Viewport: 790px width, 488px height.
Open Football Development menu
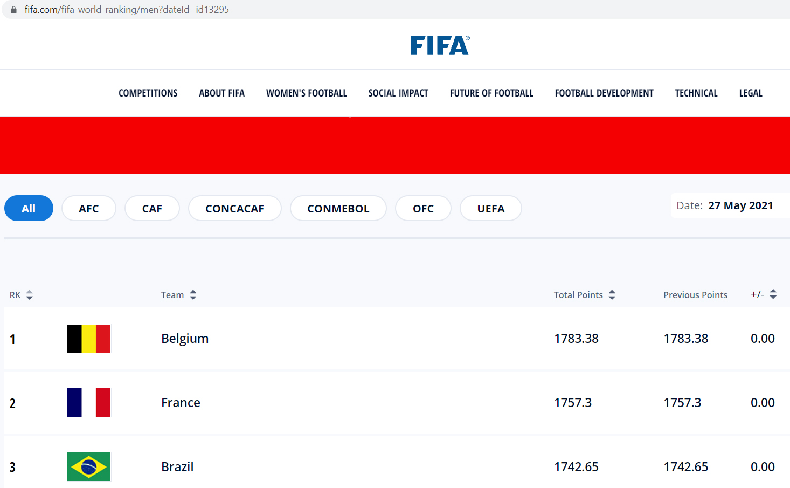604,93
